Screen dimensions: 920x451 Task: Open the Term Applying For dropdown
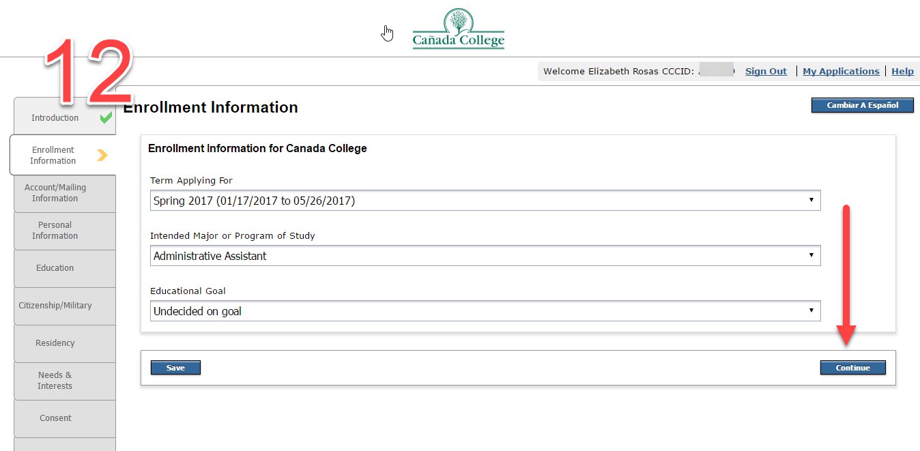[x=485, y=201]
